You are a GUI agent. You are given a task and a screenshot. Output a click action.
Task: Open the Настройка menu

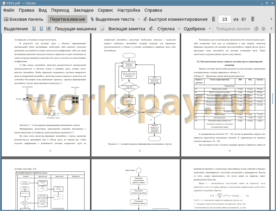(x=129, y=10)
